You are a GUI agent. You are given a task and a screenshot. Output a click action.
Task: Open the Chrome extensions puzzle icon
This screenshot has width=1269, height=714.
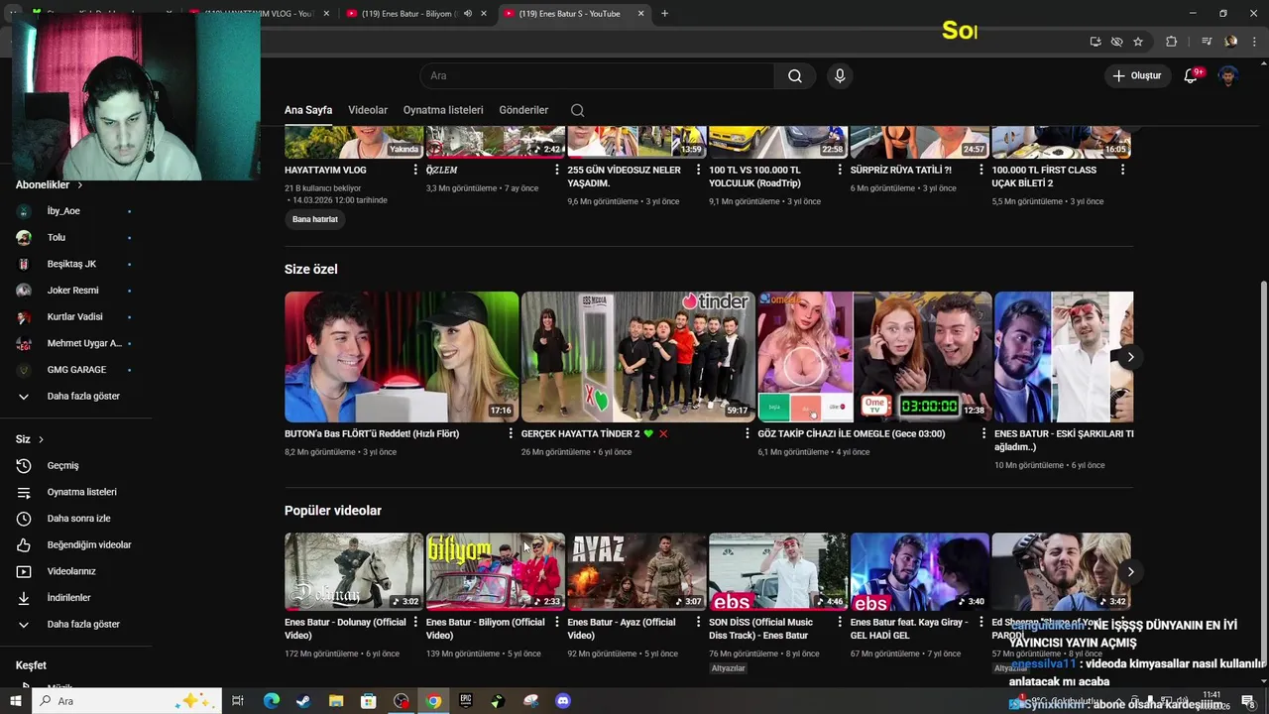click(1172, 42)
